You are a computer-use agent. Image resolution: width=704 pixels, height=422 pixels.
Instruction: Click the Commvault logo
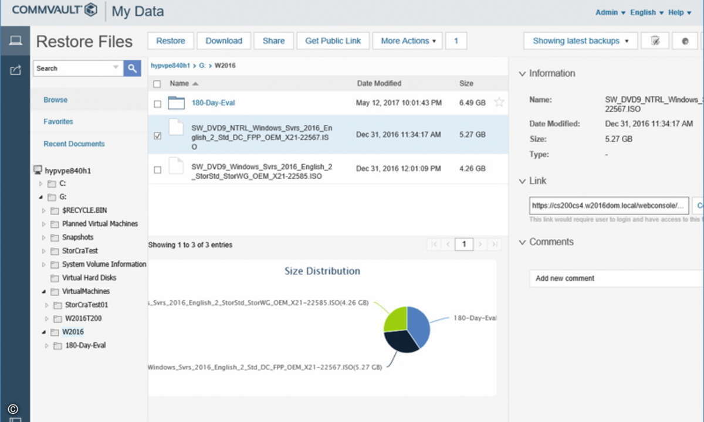[54, 10]
